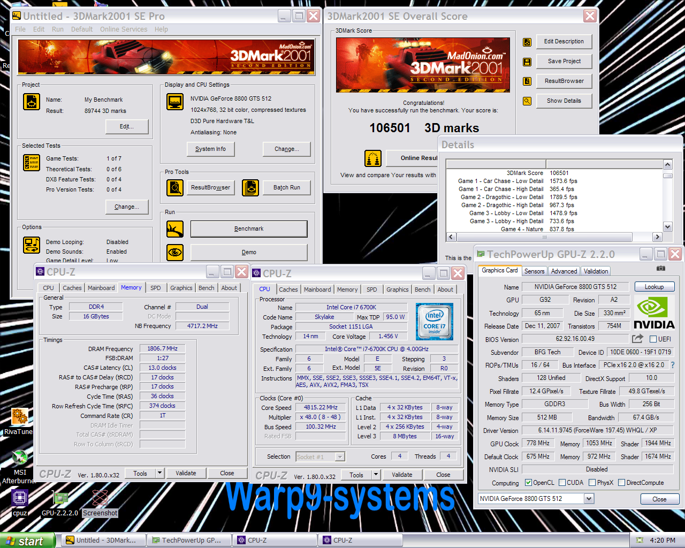Click the Batch Run button
The image size is (685, 548).
(x=287, y=187)
